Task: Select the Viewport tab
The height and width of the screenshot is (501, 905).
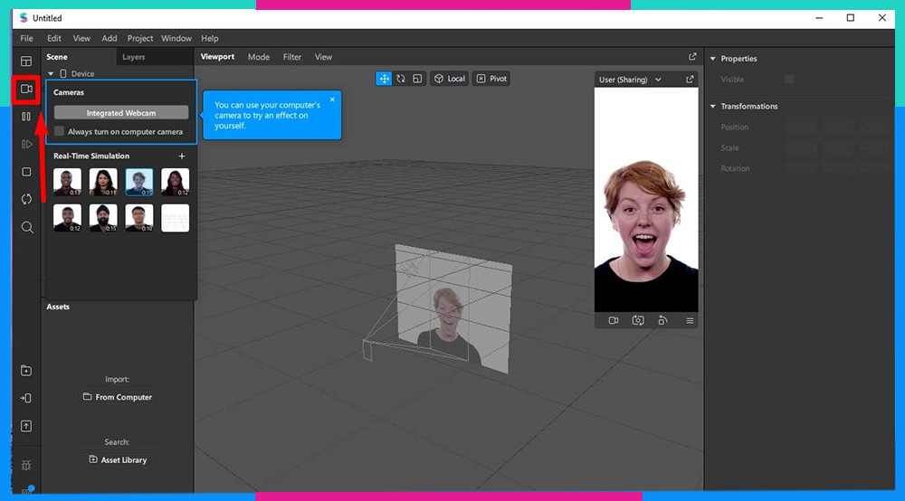Action: click(217, 57)
